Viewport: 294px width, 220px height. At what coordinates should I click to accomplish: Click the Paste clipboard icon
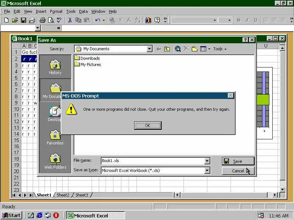(x=87, y=20)
